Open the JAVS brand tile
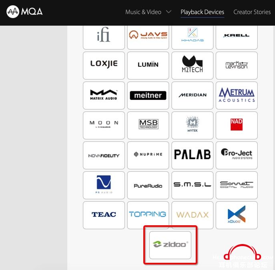The width and height of the screenshot is (275, 270). (148, 37)
